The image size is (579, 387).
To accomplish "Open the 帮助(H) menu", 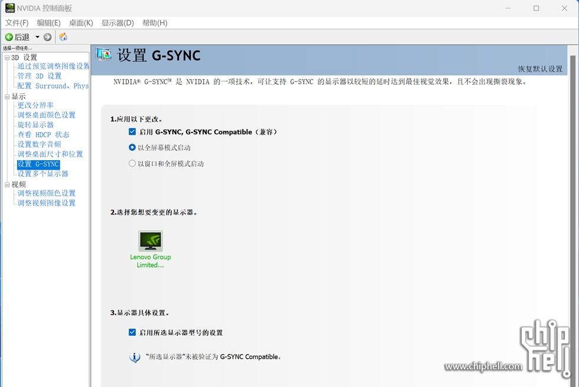I will pos(155,23).
